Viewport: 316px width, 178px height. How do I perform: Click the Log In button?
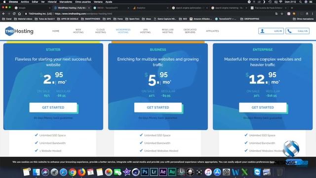[271, 31]
